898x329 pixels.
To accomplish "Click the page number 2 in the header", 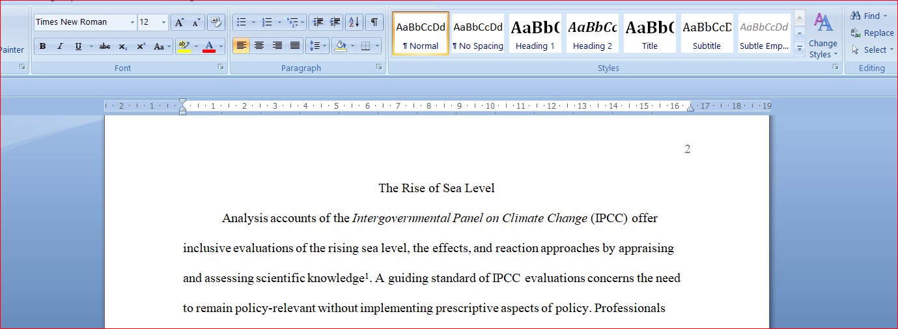I will [x=688, y=149].
